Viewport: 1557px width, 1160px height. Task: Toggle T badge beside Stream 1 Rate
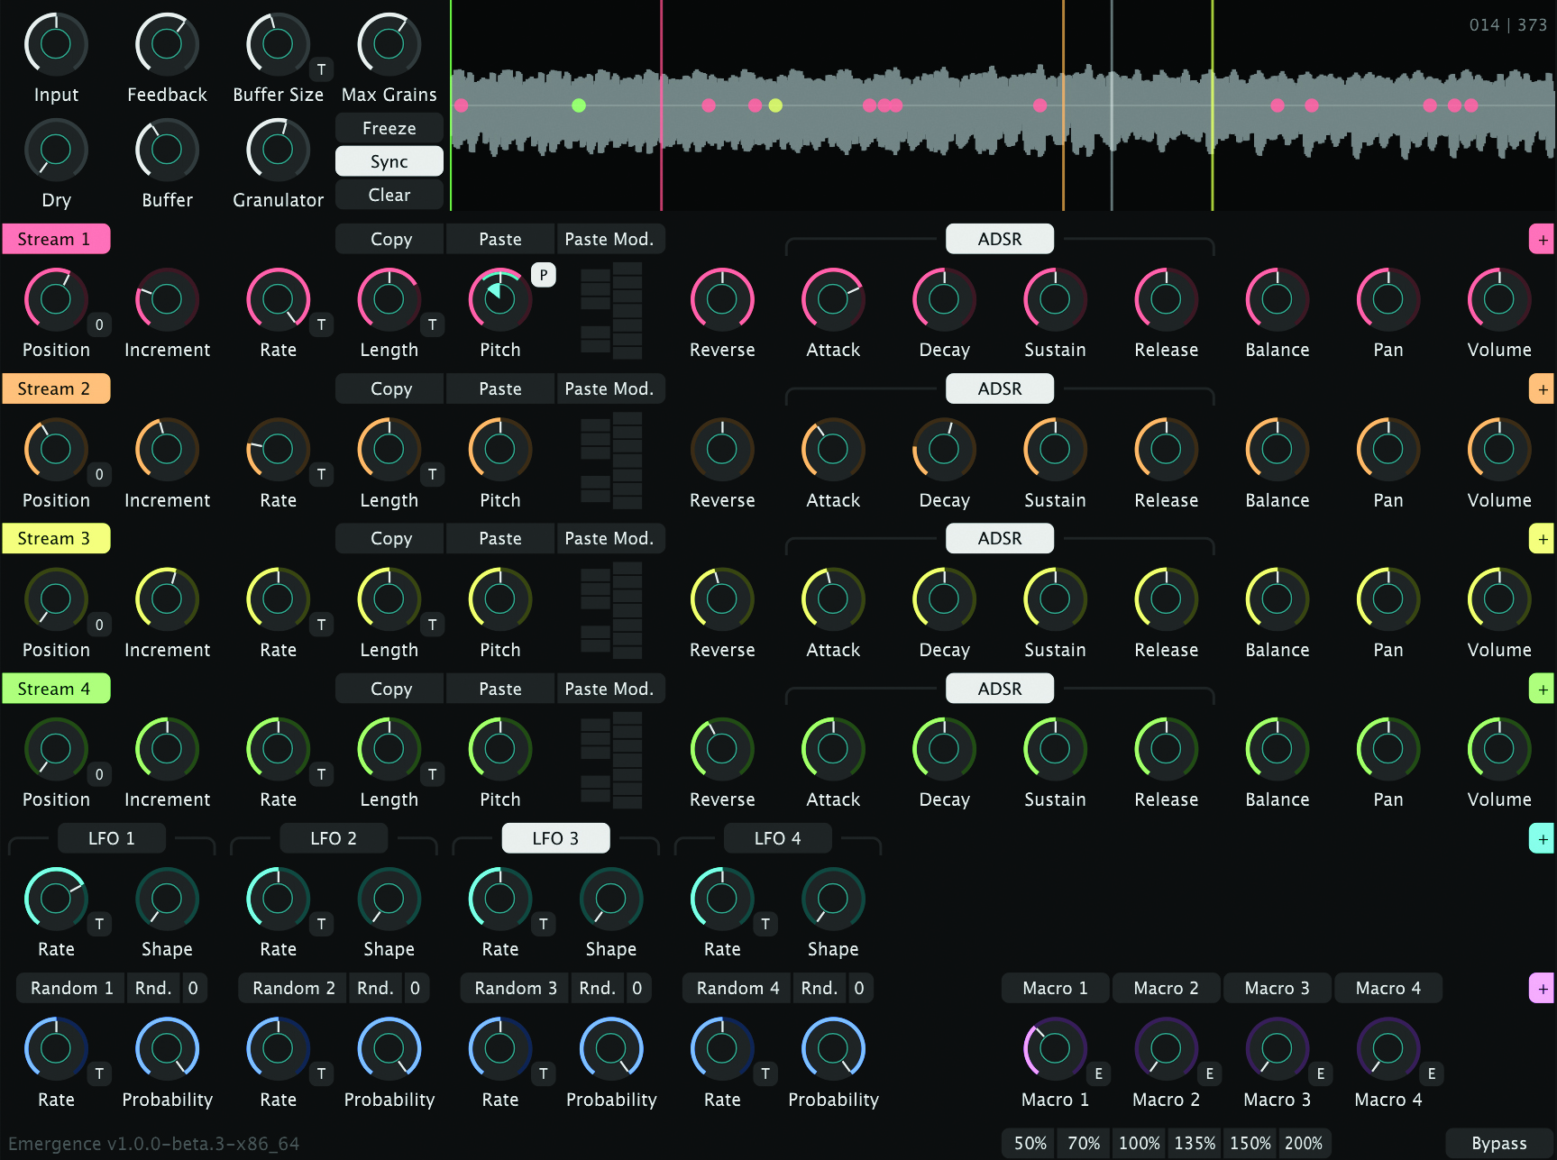point(322,324)
